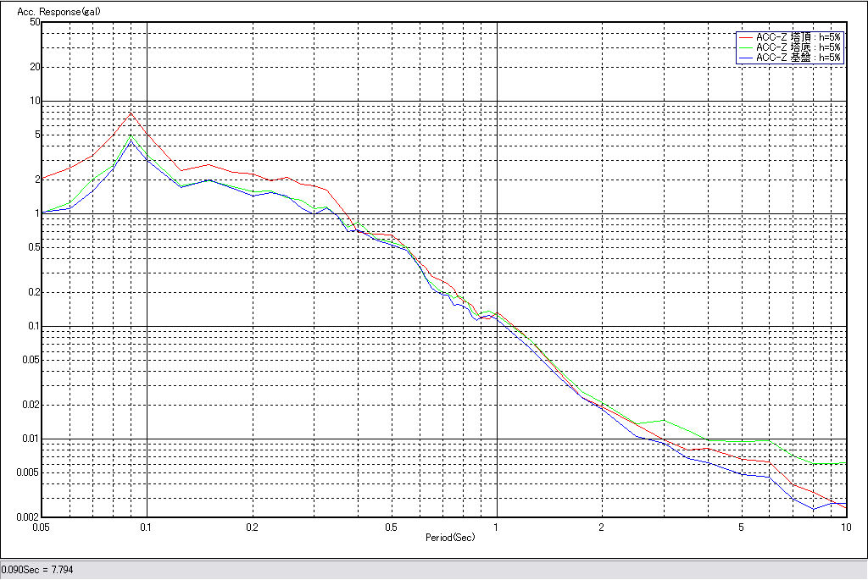Click the red curve's peak near 0.09 sec

131,113
